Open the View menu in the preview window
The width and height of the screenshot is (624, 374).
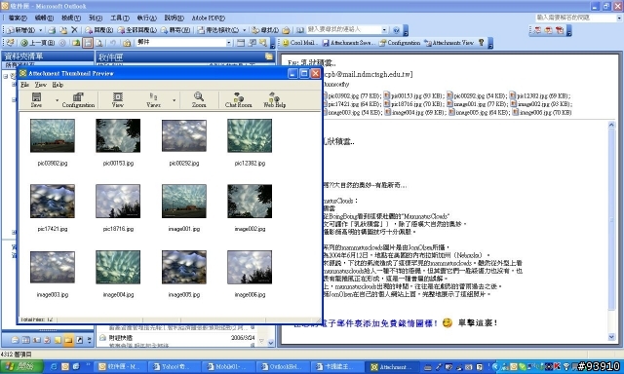40,85
